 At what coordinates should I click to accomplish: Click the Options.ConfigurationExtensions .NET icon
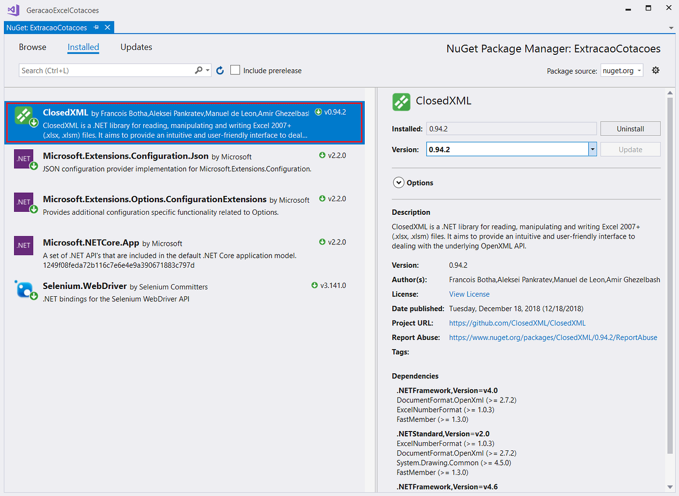pyautogui.click(x=24, y=202)
